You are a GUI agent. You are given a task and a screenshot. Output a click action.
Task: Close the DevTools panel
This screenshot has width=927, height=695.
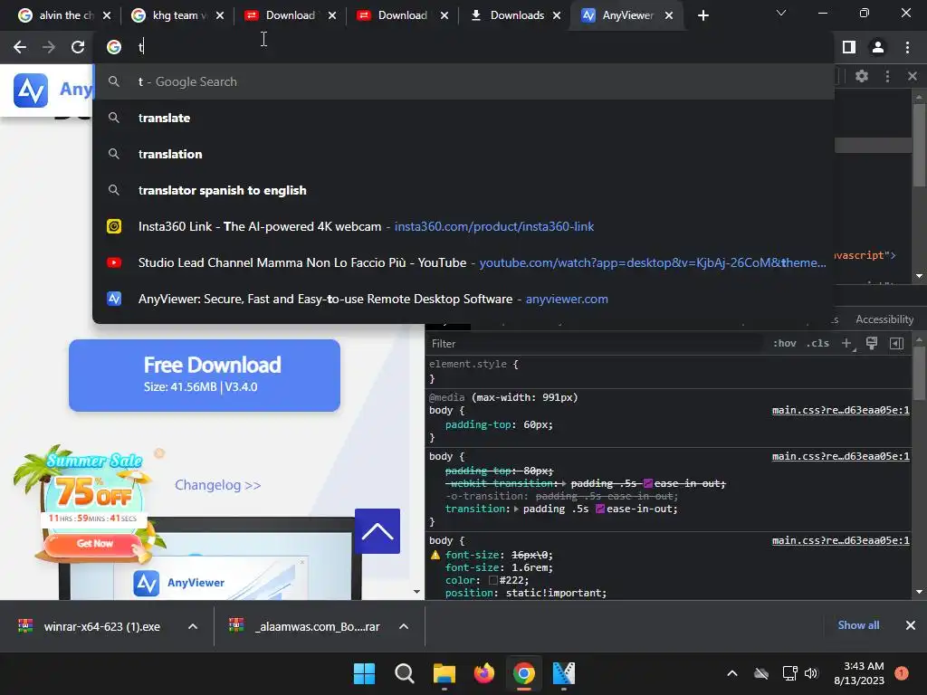point(913,76)
